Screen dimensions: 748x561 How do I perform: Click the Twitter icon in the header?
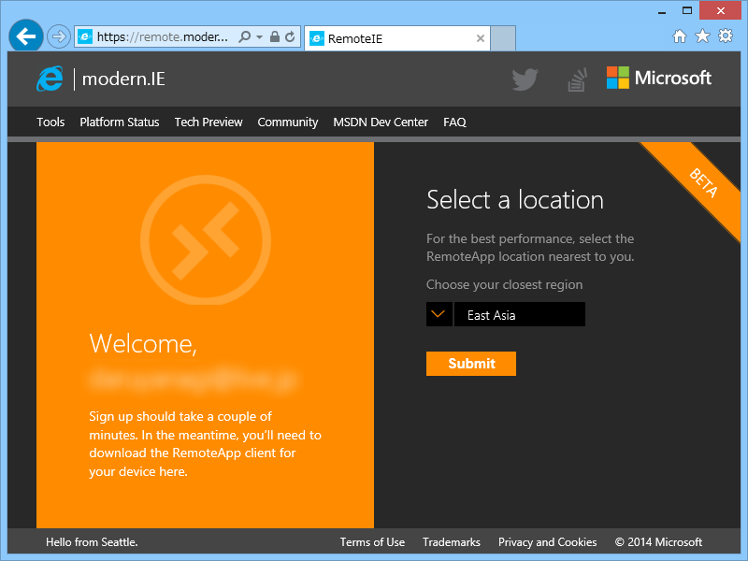[x=525, y=79]
